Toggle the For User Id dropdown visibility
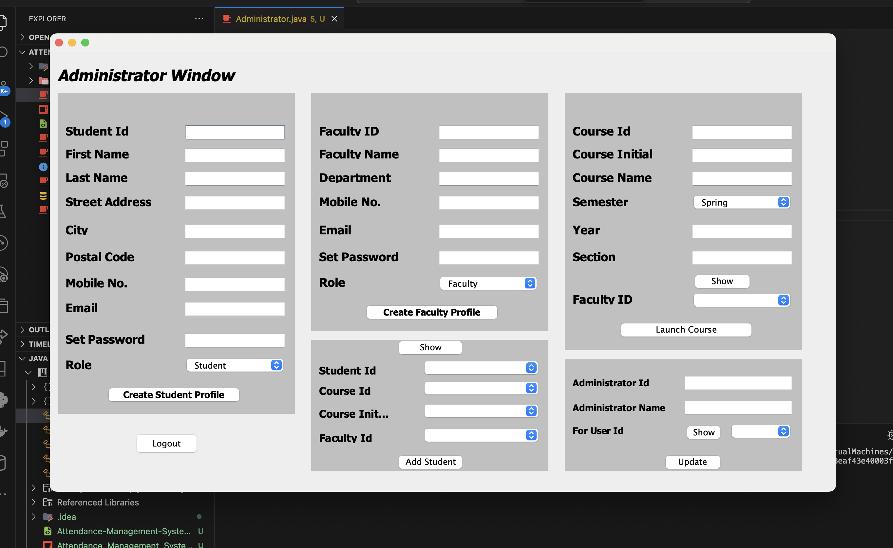This screenshot has width=893, height=548. 783,432
